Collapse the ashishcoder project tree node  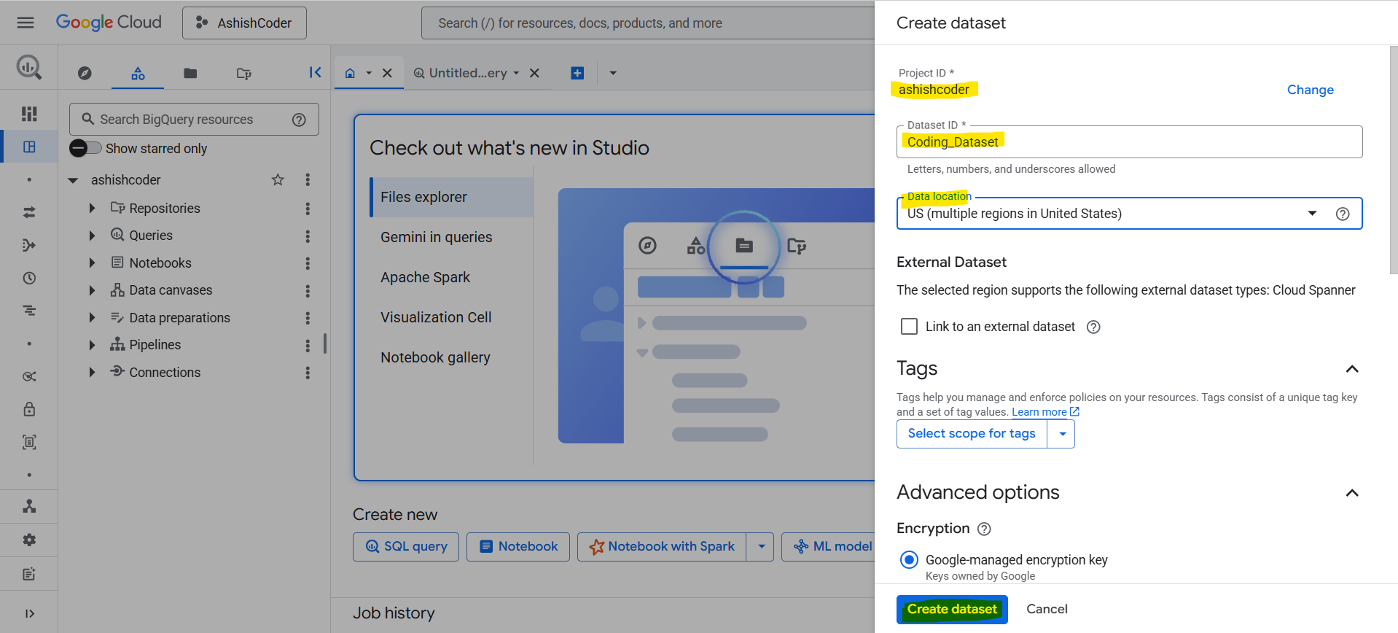[x=73, y=180]
